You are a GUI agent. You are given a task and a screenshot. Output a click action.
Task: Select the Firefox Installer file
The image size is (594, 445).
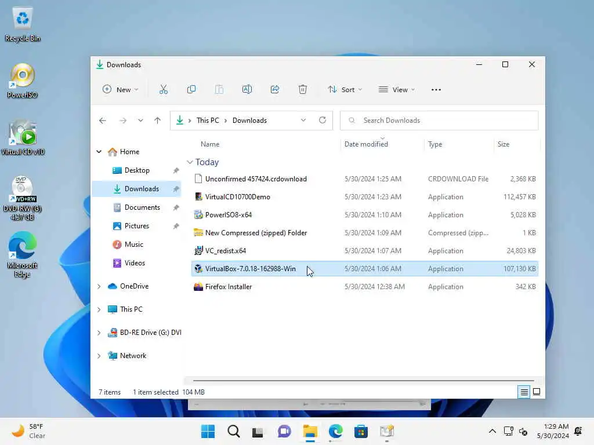pyautogui.click(x=365, y=287)
